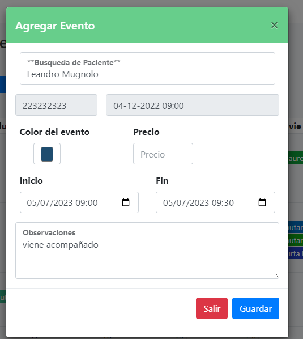Save the event with Guardar
The height and width of the screenshot is (339, 303).
point(255,308)
